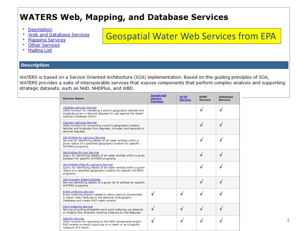Viewport: 308px width, 231px height.
Task: Open Get Entities by Lat/Long Service link
Action: pos(84,137)
